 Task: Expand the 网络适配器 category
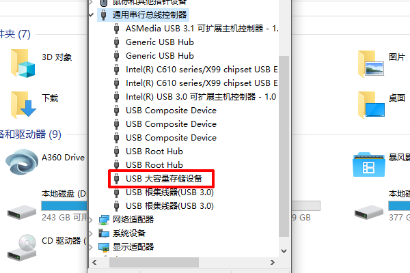[91, 220]
